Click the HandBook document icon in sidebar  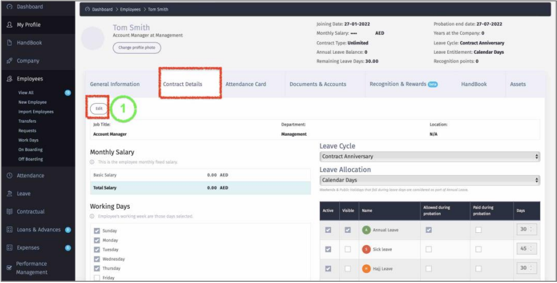[9, 43]
